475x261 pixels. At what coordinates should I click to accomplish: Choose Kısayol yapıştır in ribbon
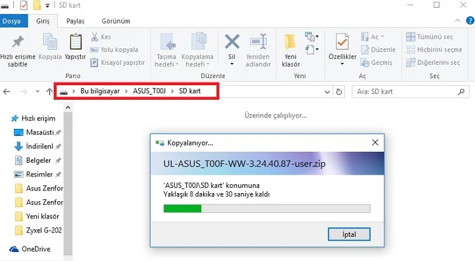[118, 63]
